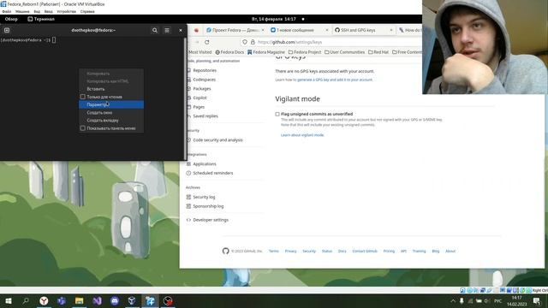548x308 pixels.
Task: Open the notification center in taskbar
Action: click(x=537, y=300)
